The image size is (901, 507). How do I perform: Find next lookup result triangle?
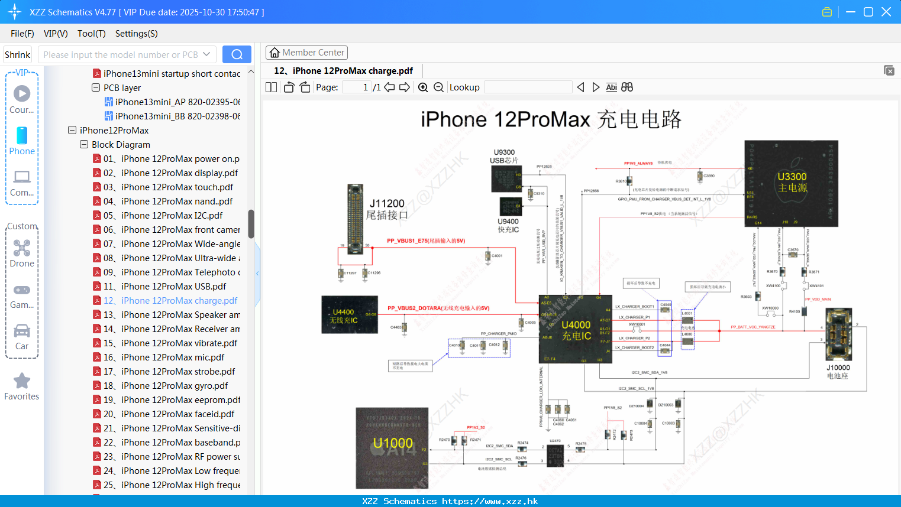click(x=596, y=87)
